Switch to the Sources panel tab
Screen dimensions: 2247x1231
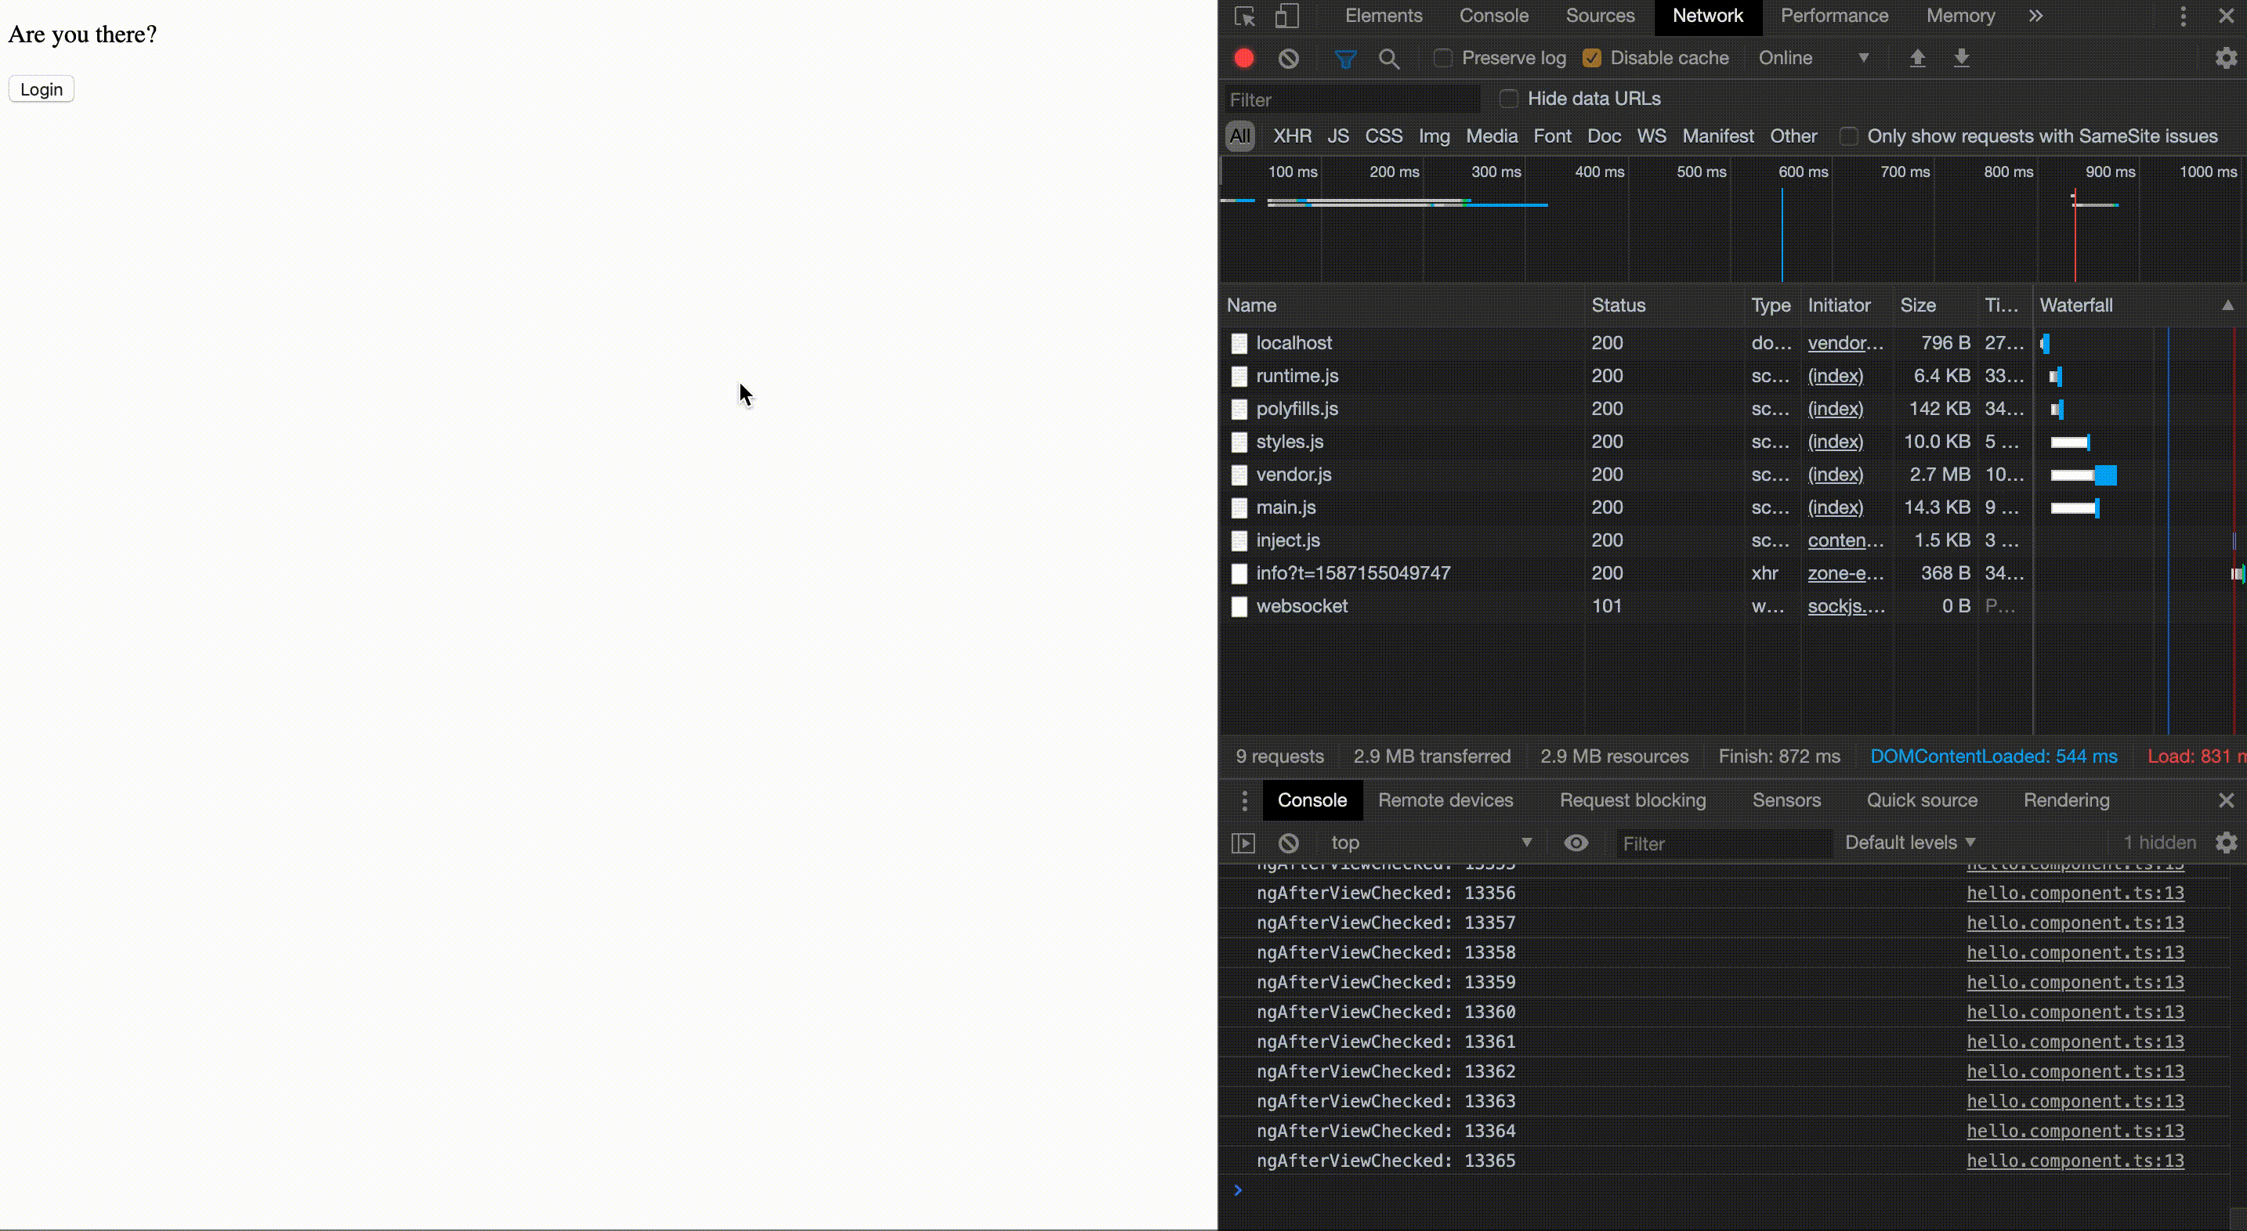click(1600, 15)
